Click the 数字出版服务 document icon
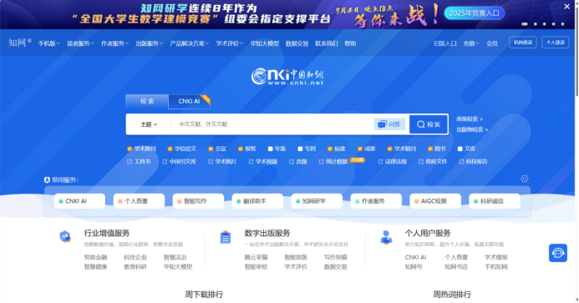The width and height of the screenshot is (579, 303). click(226, 237)
